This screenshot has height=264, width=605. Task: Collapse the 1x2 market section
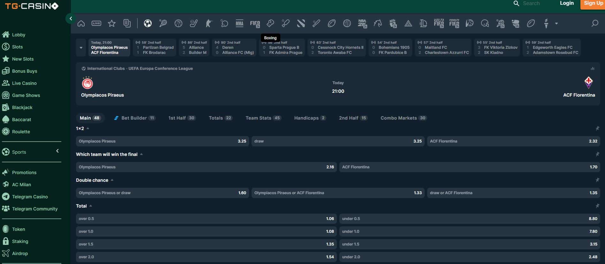tap(88, 128)
